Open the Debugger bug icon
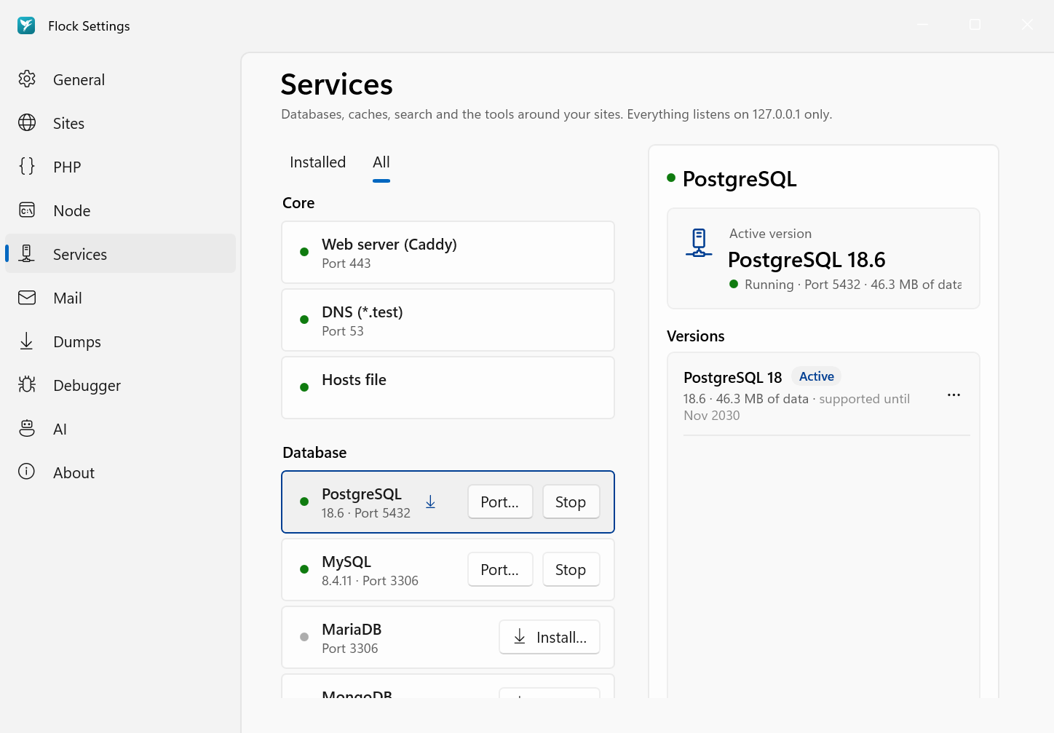Screen dimensions: 1054x733 point(27,385)
